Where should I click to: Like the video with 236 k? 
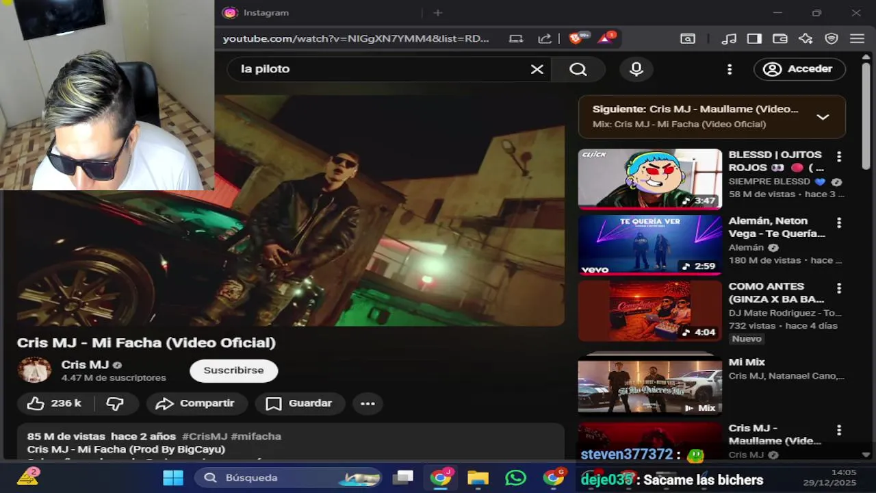pyautogui.click(x=55, y=403)
